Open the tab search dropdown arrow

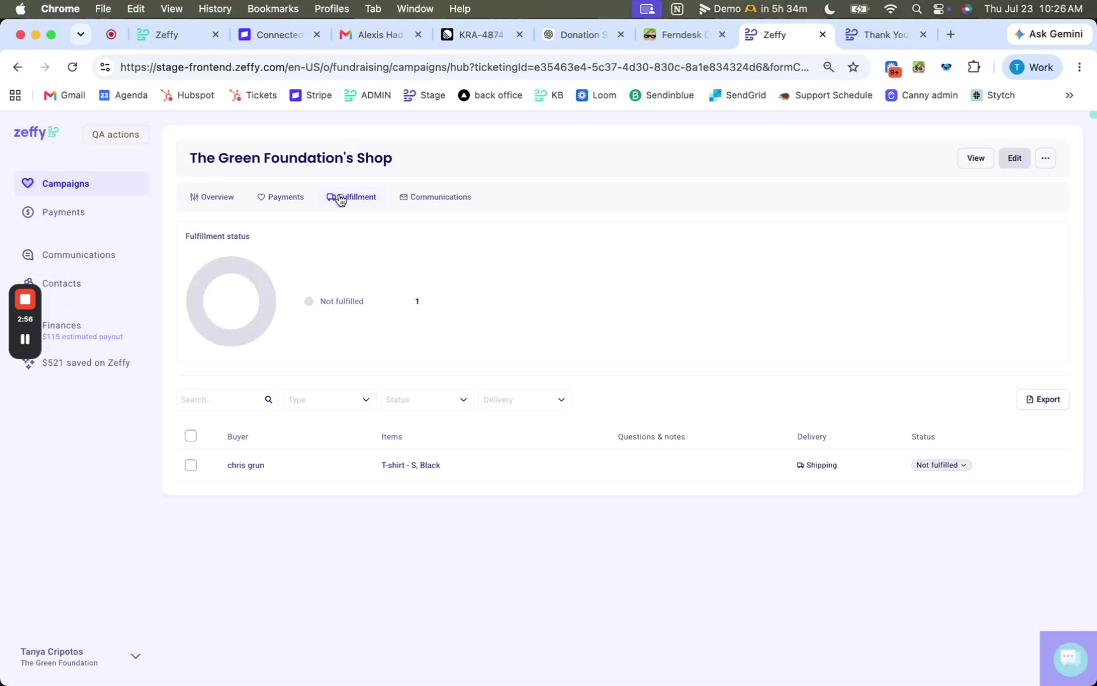[81, 34]
